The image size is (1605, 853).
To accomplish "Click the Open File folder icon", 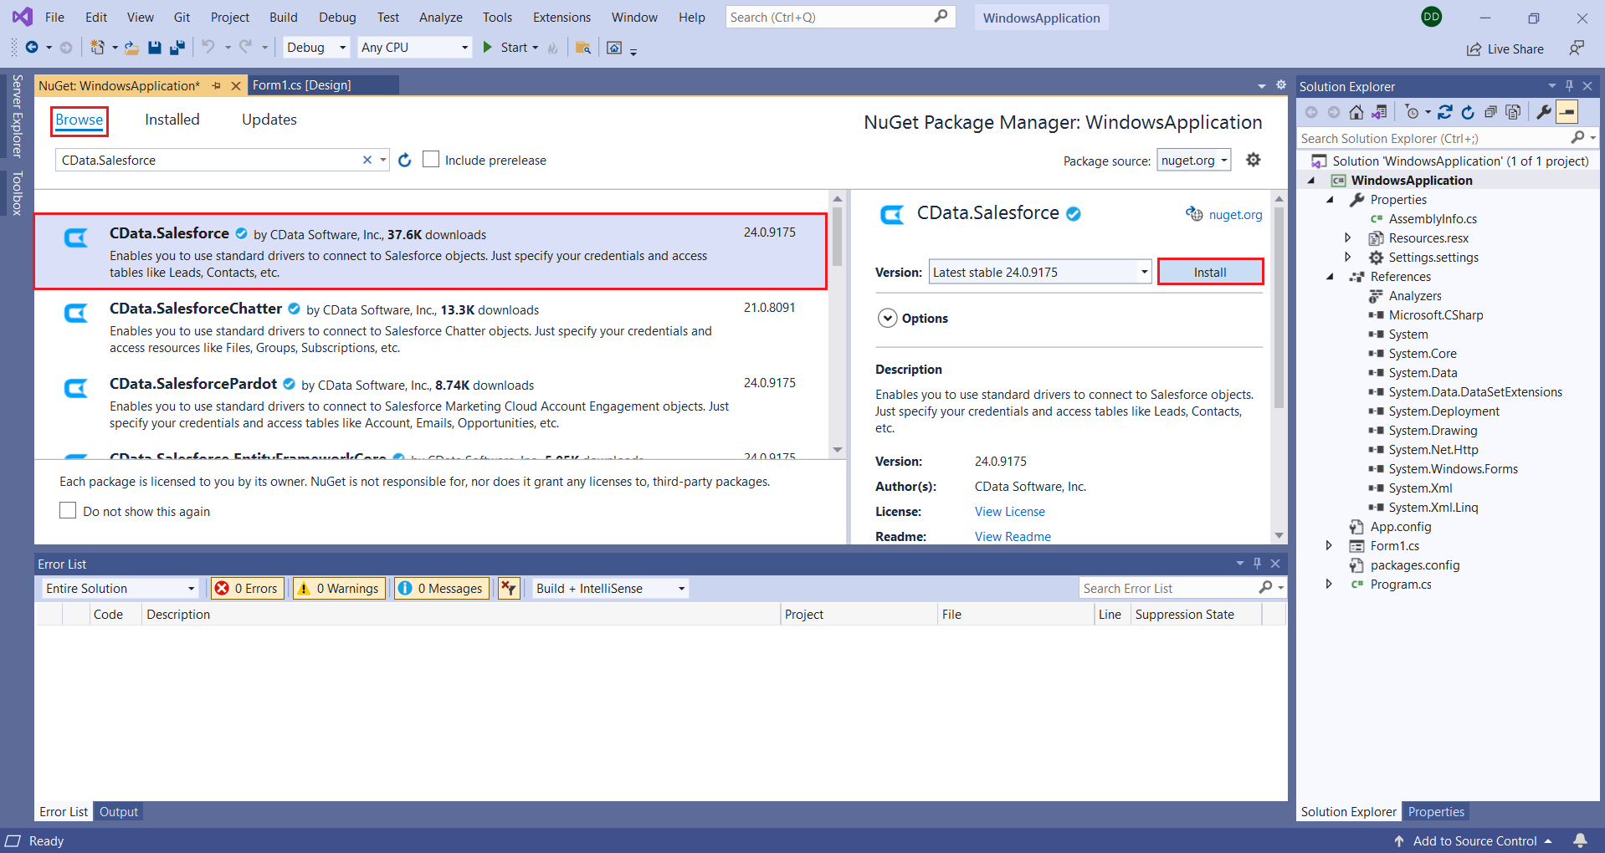I will [131, 48].
